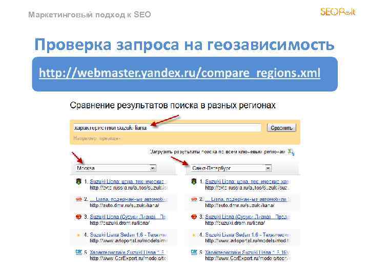The image size is (369, 276).
Task: Click the suzuki.drom.ru URL in Saint Petersburg column
Action: pos(235,223)
